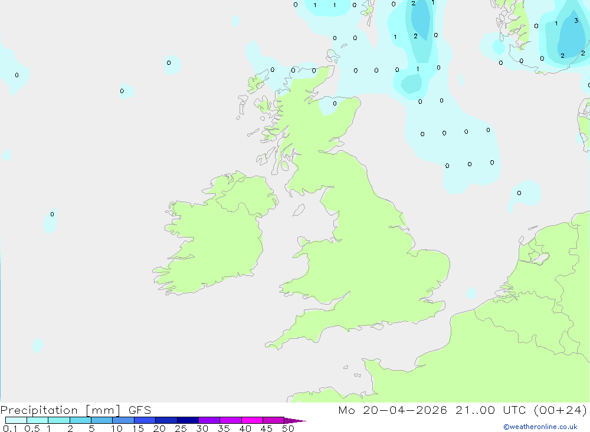The height and width of the screenshot is (432, 590).
Task: Select the 40–45 mm legend color swatch
Action: pyautogui.click(x=252, y=420)
